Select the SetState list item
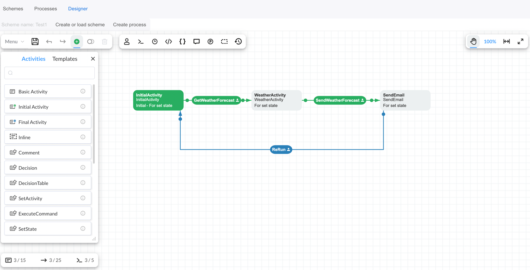The width and height of the screenshot is (530, 270). tap(48, 229)
